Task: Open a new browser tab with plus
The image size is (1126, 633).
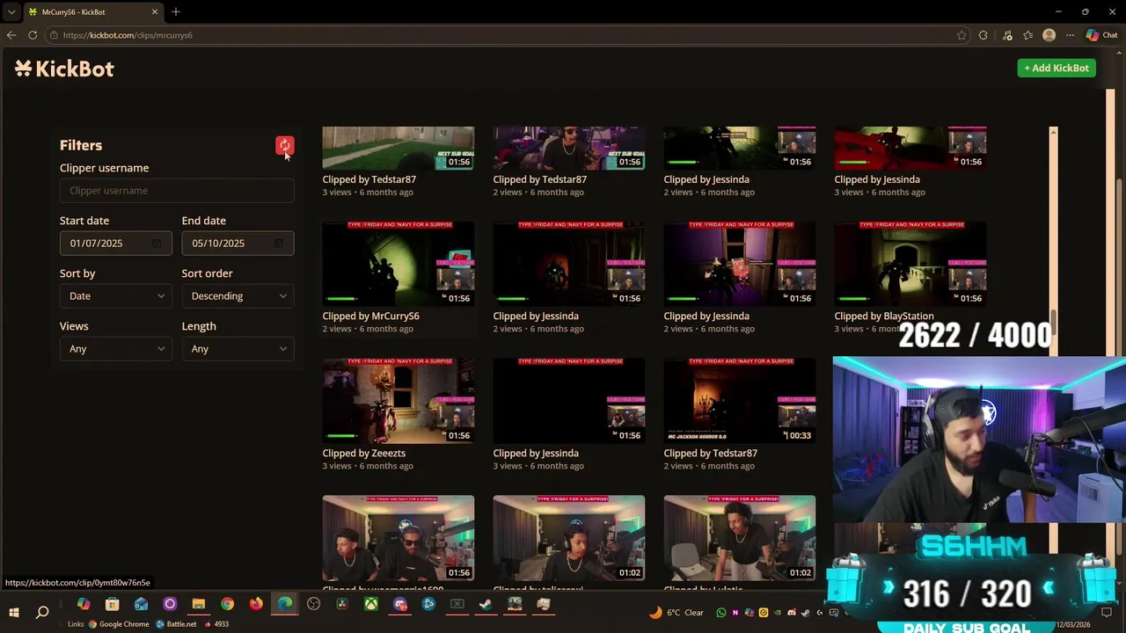Action: [176, 11]
